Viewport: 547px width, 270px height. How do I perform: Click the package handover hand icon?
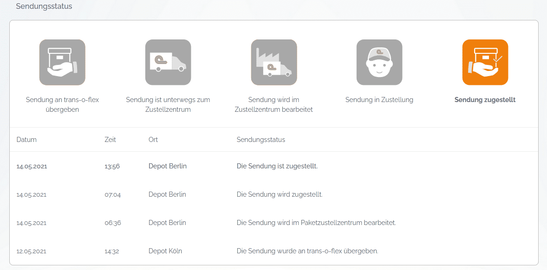pos(62,62)
